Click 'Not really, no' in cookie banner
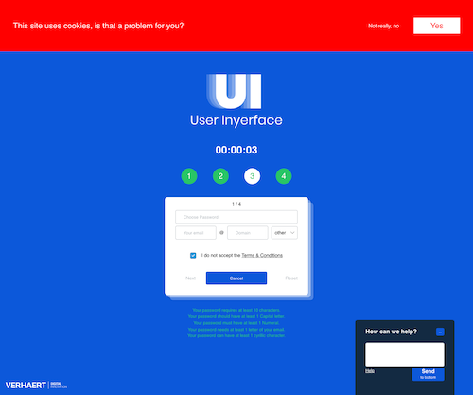The height and width of the screenshot is (395, 473). [383, 26]
